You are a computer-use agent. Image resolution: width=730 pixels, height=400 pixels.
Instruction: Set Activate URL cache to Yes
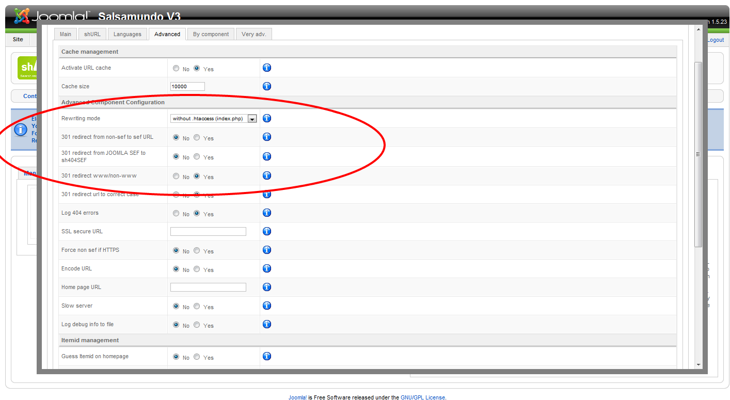[x=197, y=68]
